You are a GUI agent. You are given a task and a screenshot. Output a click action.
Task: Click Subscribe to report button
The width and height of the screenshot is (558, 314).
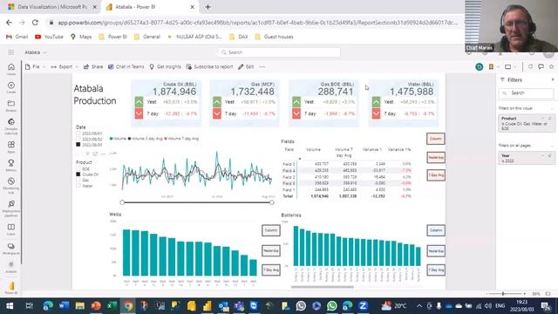209,66
